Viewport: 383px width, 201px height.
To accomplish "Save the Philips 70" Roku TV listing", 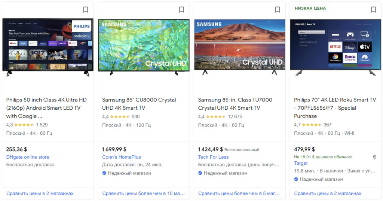I will pyautogui.click(x=373, y=10).
